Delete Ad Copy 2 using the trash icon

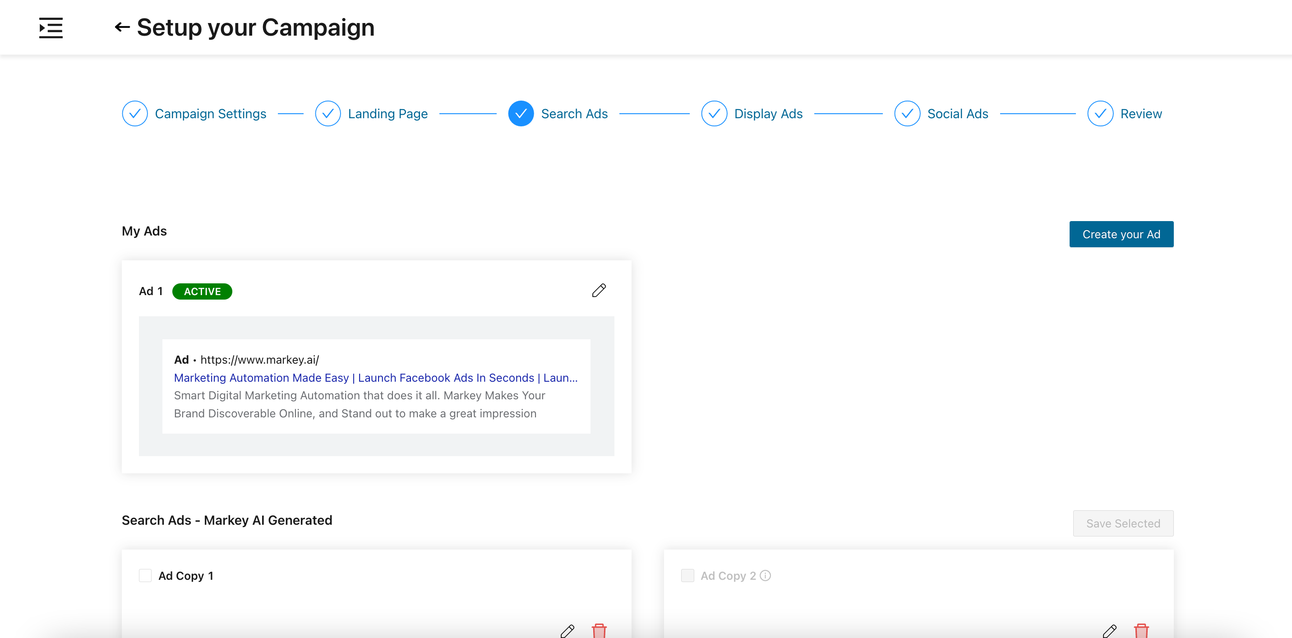pyautogui.click(x=1142, y=632)
